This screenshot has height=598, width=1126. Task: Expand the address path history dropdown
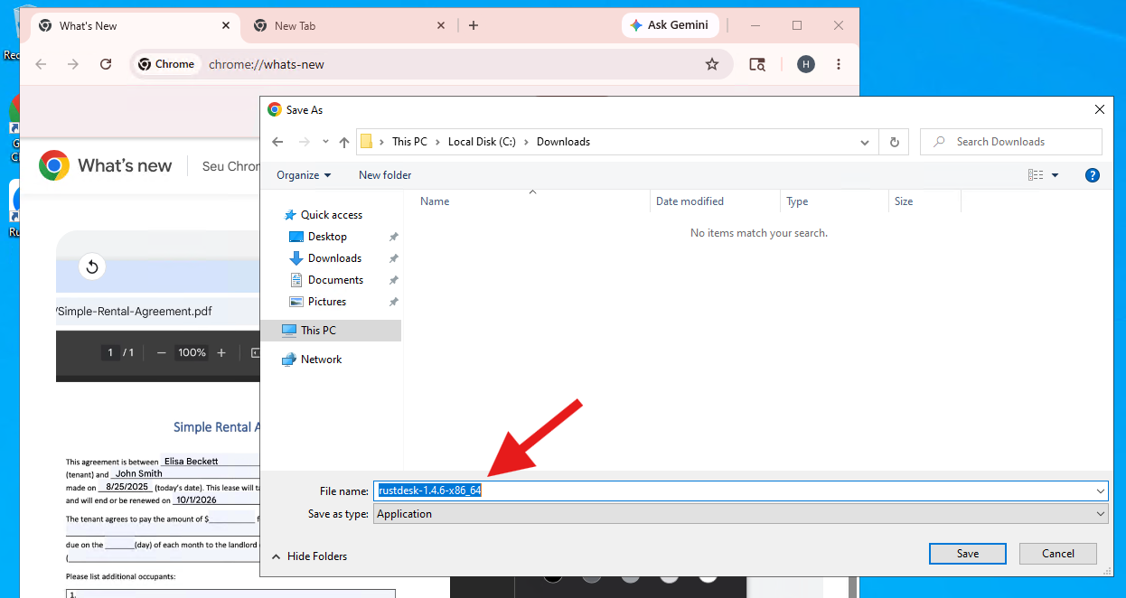click(x=865, y=142)
